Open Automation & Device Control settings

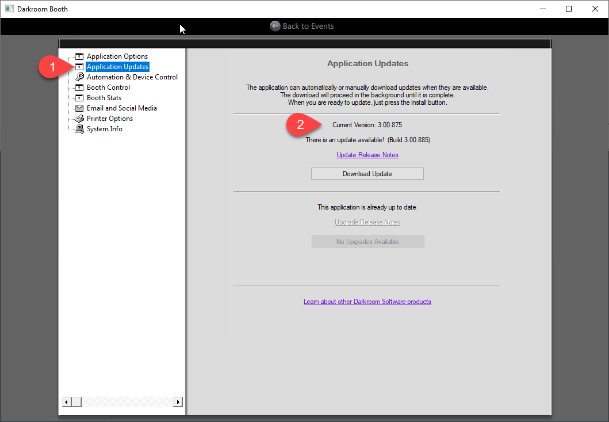coord(132,77)
